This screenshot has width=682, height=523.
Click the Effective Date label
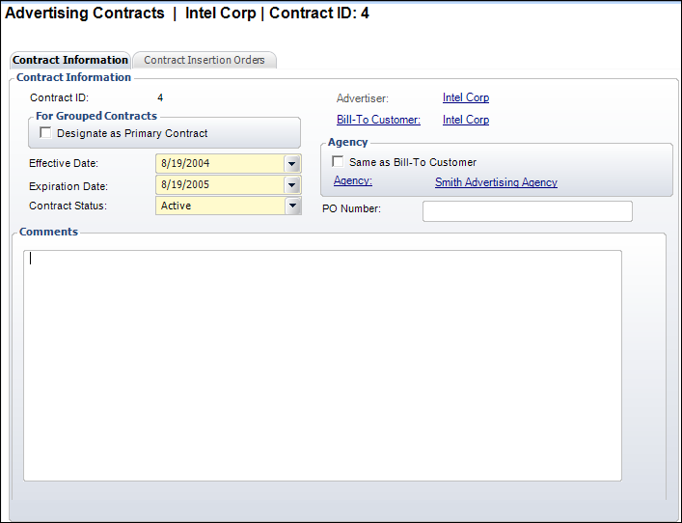click(x=64, y=163)
